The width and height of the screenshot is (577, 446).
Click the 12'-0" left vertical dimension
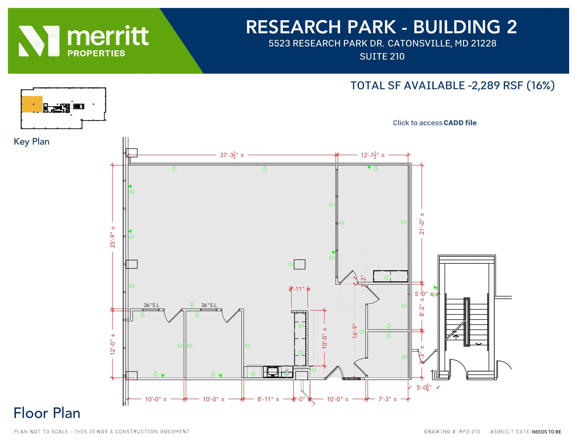[113, 344]
